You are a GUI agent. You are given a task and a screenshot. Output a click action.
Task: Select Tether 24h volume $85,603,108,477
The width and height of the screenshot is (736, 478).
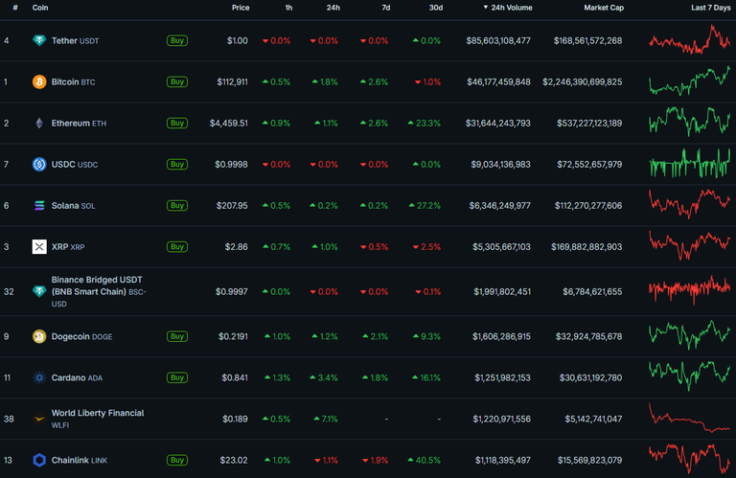pyautogui.click(x=498, y=41)
